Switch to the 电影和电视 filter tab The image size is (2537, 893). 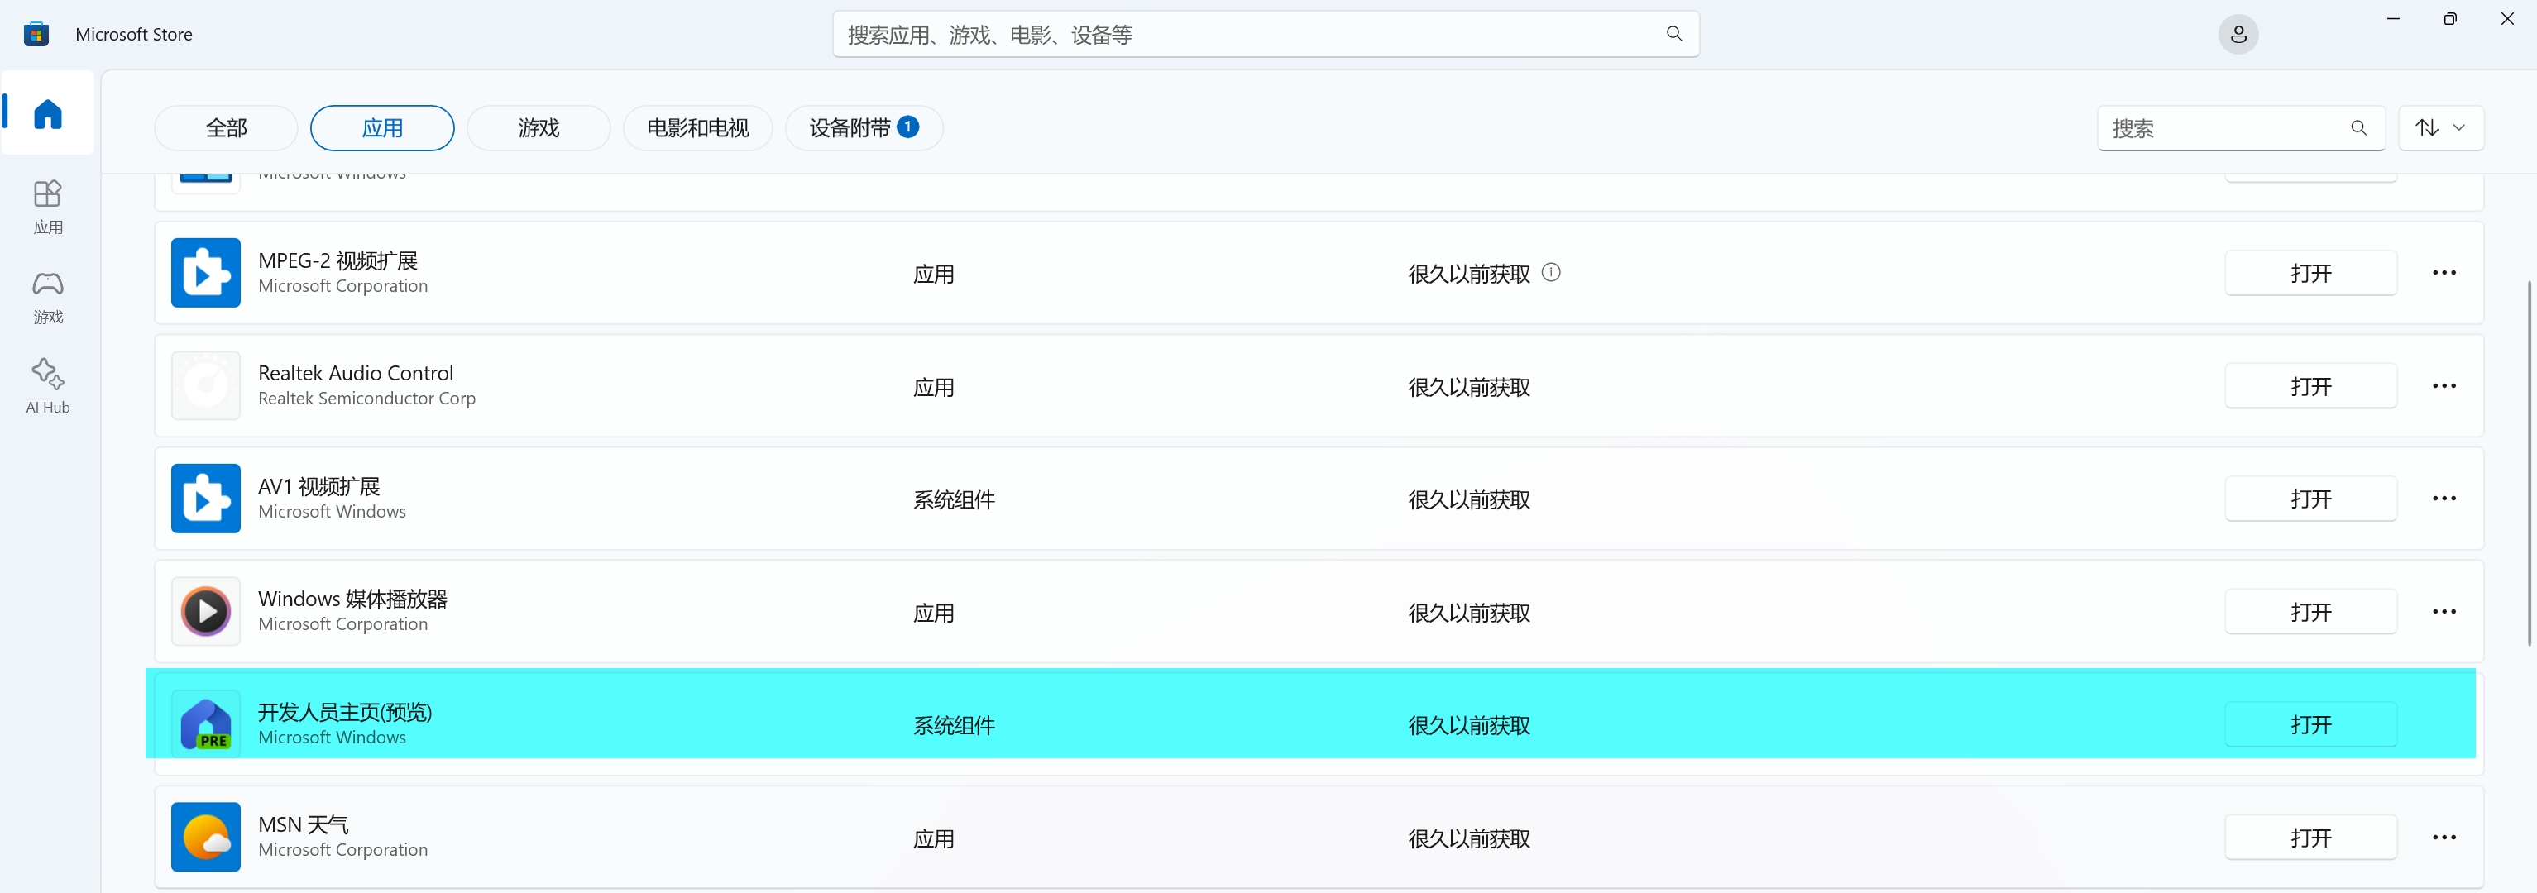(x=697, y=128)
